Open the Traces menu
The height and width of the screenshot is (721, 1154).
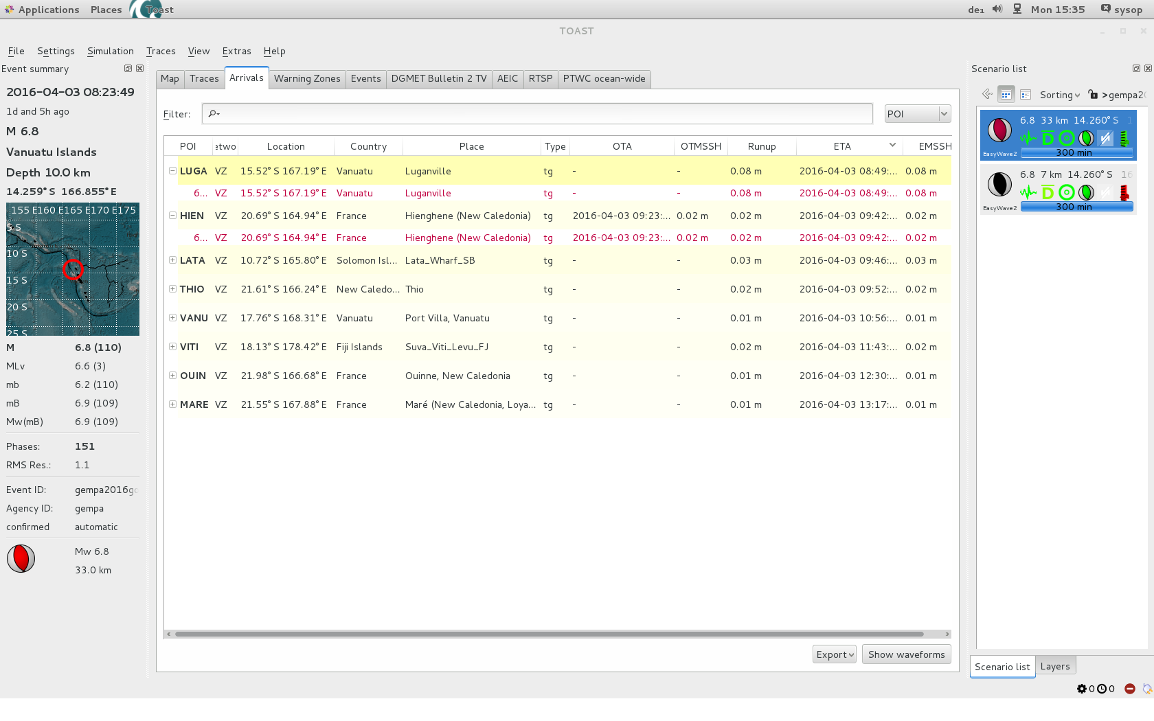161,51
